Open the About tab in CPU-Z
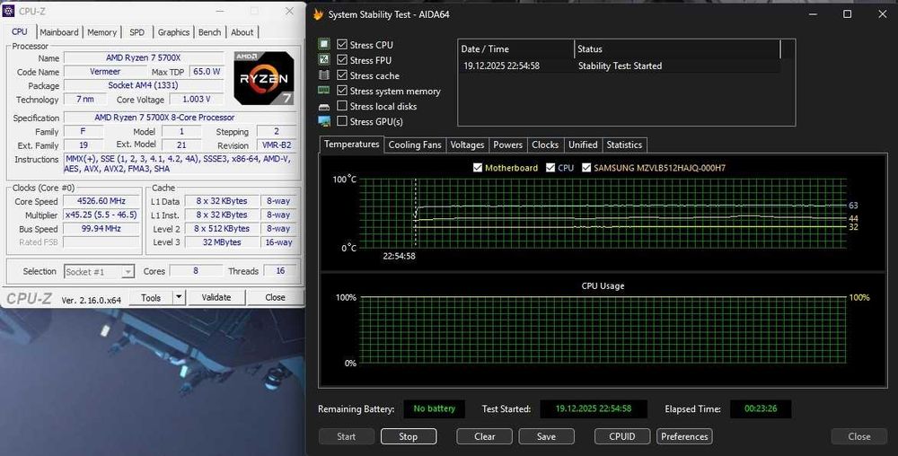This screenshot has height=456, width=898. tap(242, 32)
